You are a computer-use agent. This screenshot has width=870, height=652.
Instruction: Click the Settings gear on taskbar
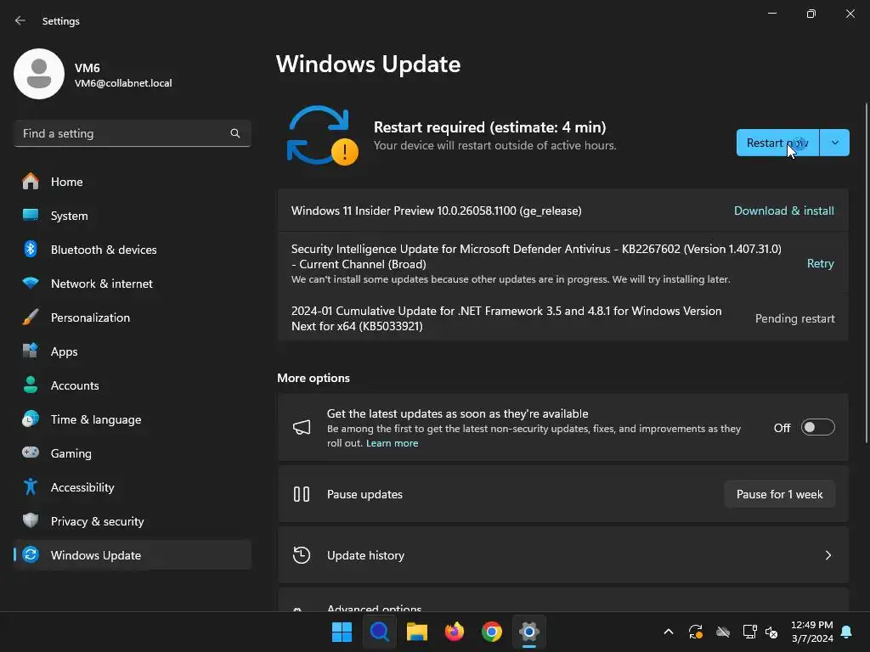529,632
